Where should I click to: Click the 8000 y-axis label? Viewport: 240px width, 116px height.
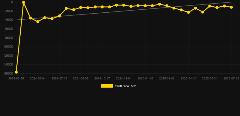9,37
